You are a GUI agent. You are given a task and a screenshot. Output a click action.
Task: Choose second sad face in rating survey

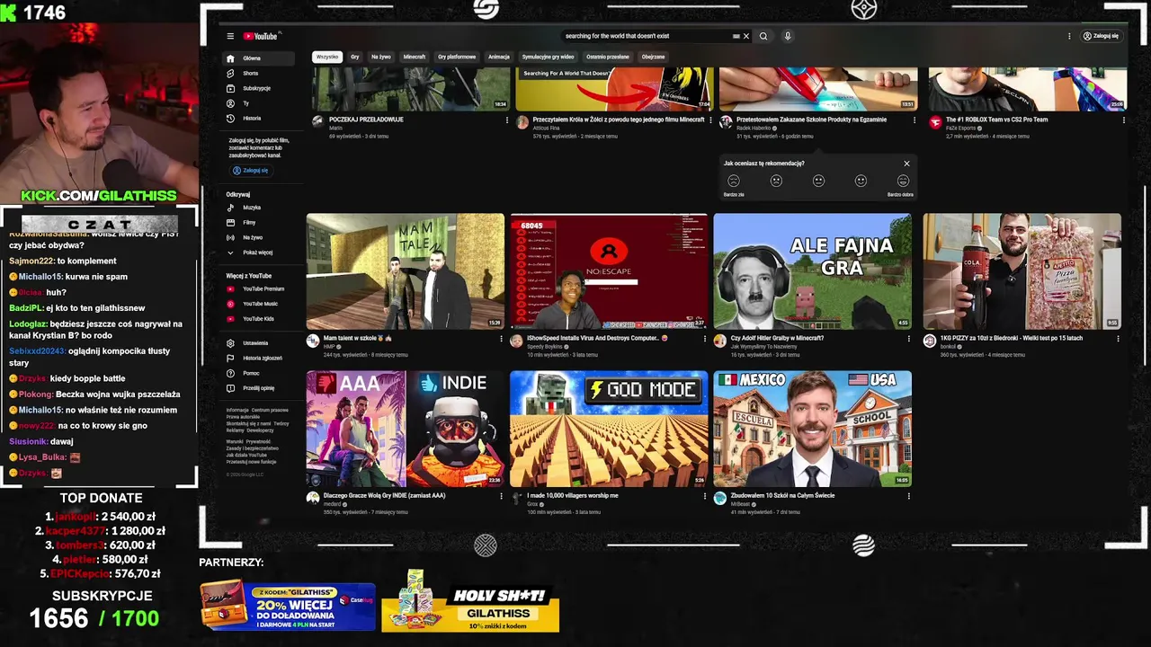(776, 181)
